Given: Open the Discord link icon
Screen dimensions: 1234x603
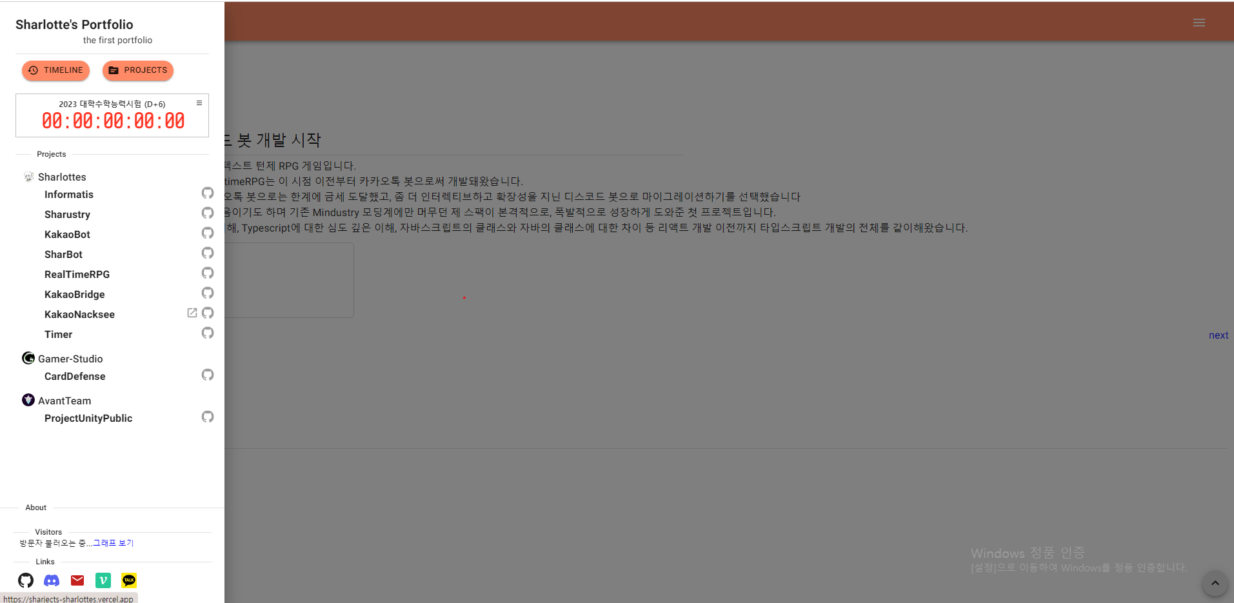Looking at the screenshot, I should (x=52, y=580).
